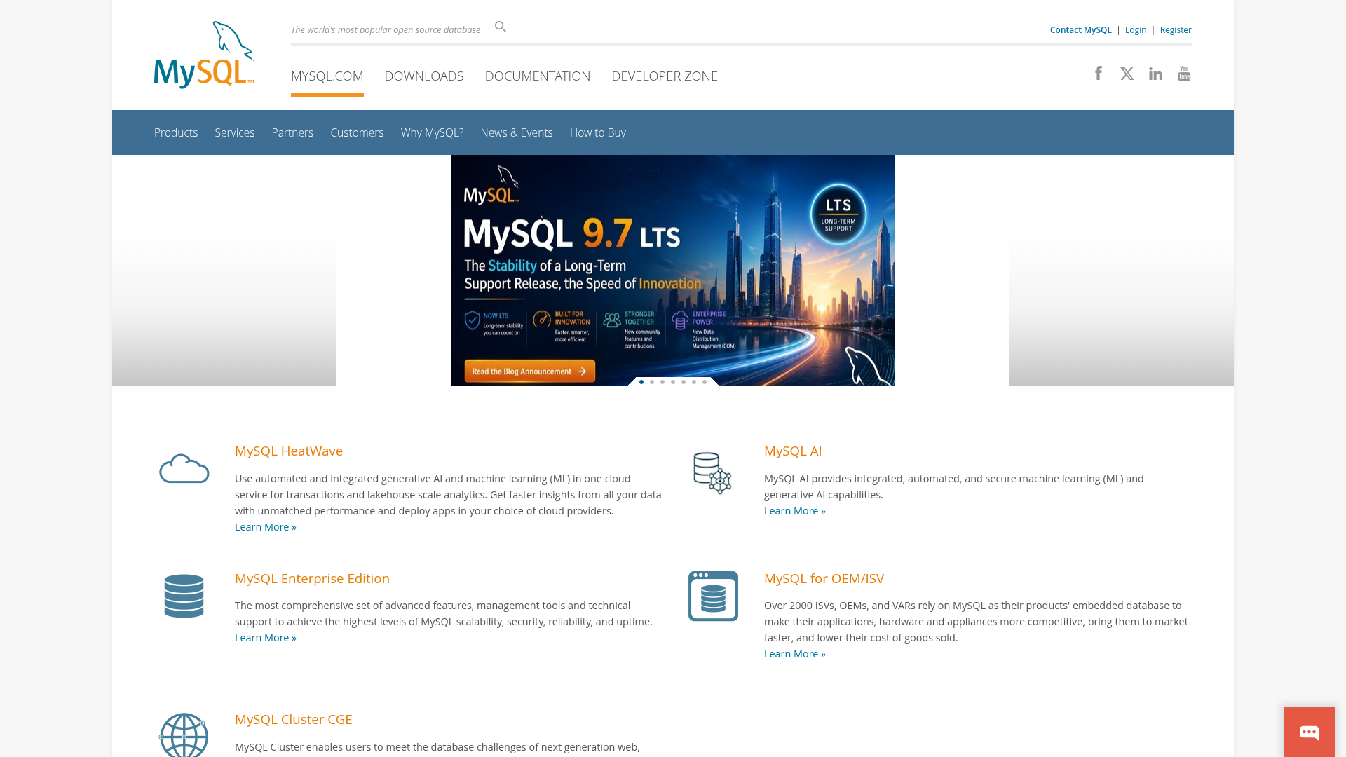Screen dimensions: 1346x757
Task: Open the DEVELOPER ZONE tab
Action: pos(665,76)
